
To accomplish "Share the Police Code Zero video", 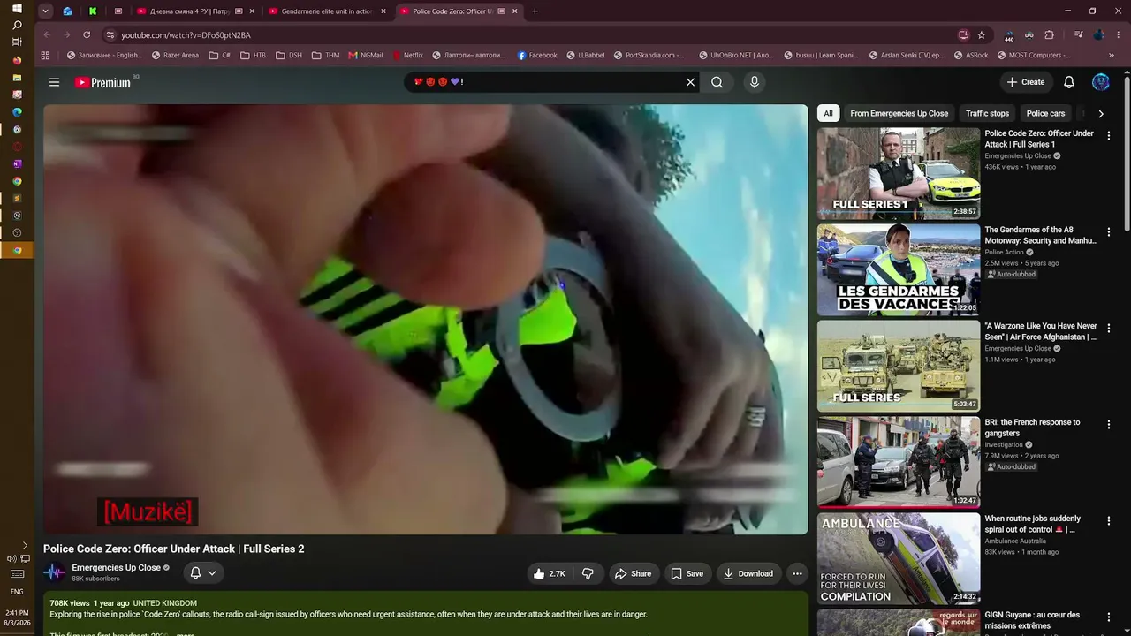I will tap(633, 574).
